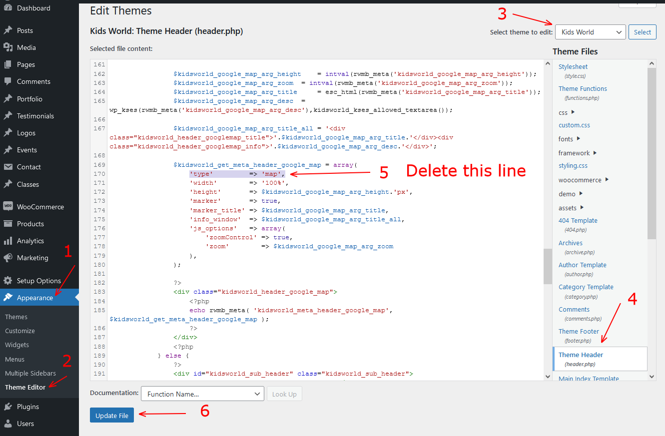Open WooCommerce in the admin sidebar
Viewport: 665px width, 436px height.
(39, 207)
